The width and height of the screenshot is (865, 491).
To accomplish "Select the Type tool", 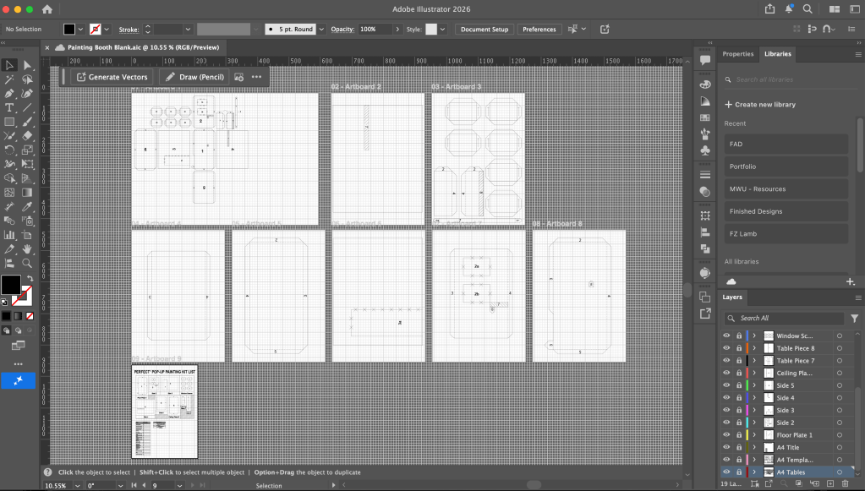I will click(9, 107).
